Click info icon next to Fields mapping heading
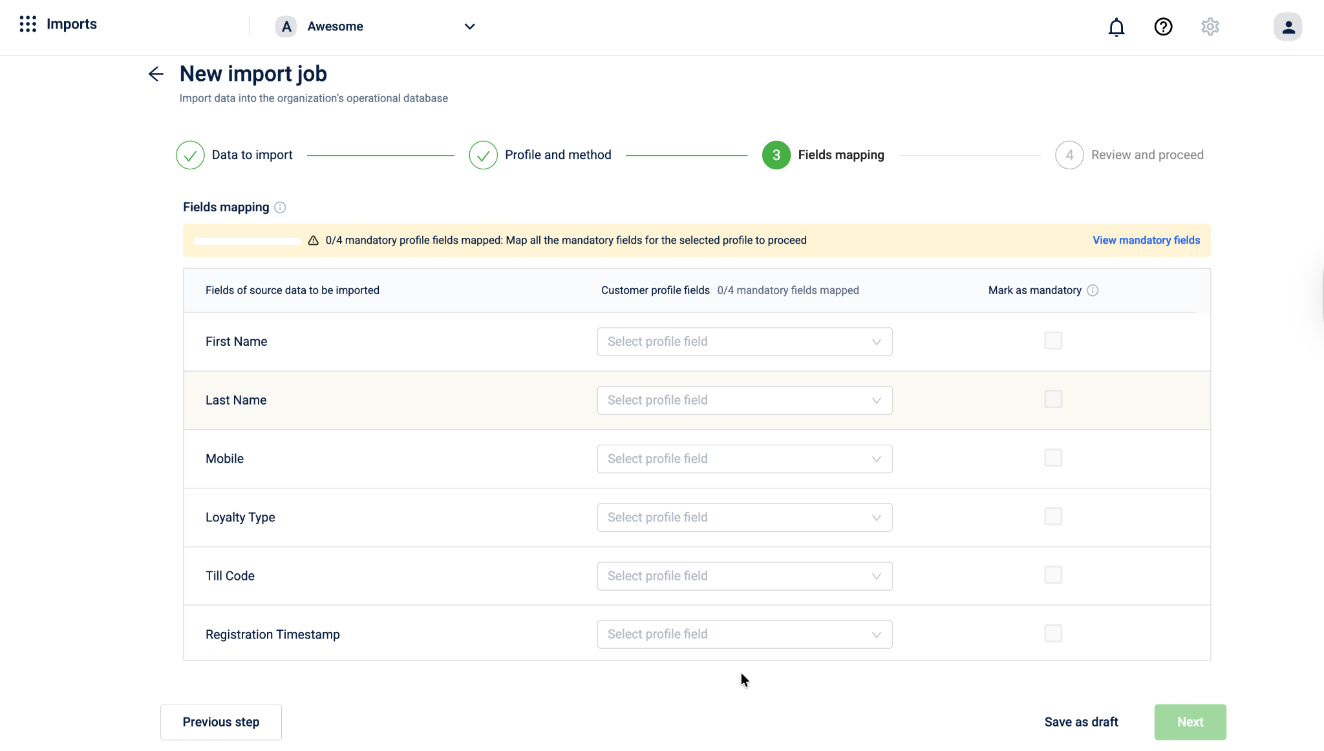Viewport: 1324px width, 751px height. point(280,207)
